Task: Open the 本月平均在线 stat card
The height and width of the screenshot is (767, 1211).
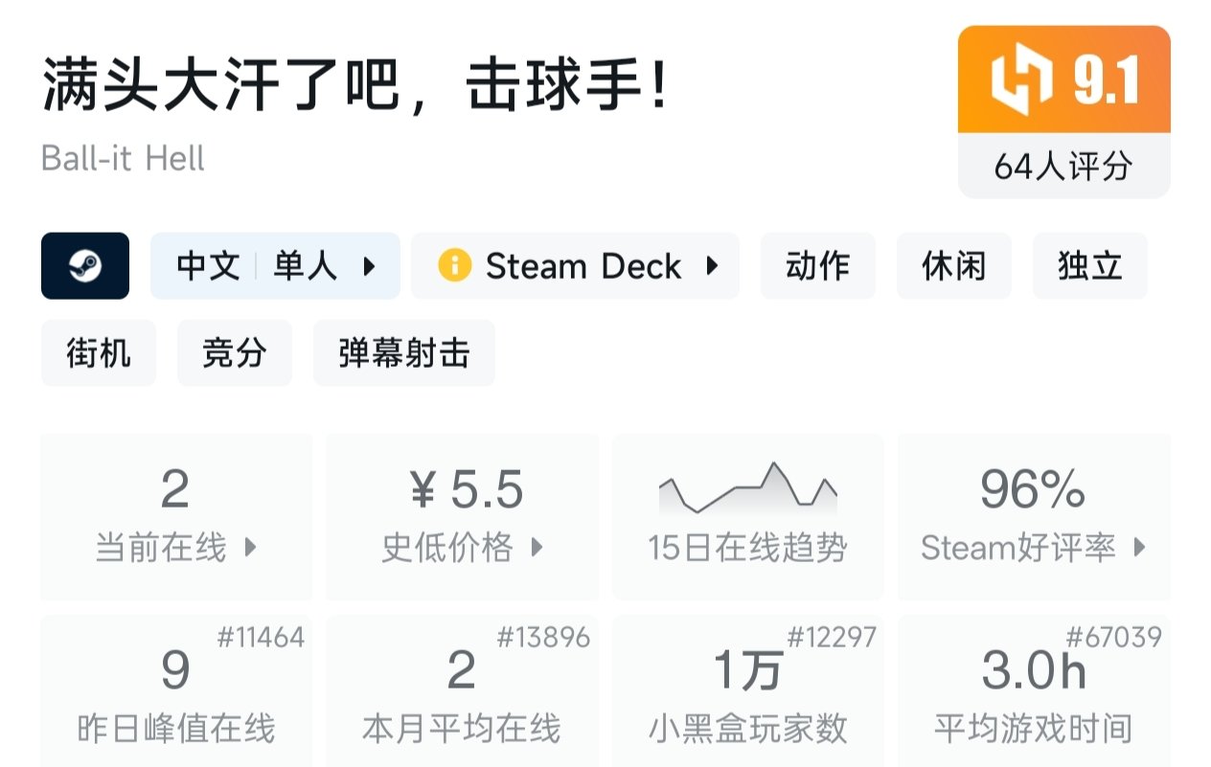Action: pos(462,691)
